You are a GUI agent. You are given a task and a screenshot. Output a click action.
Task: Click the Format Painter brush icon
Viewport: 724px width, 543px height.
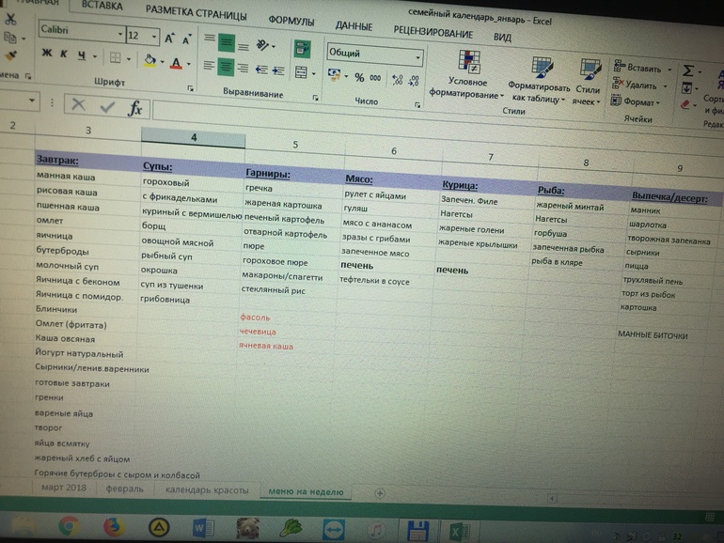[x=10, y=58]
